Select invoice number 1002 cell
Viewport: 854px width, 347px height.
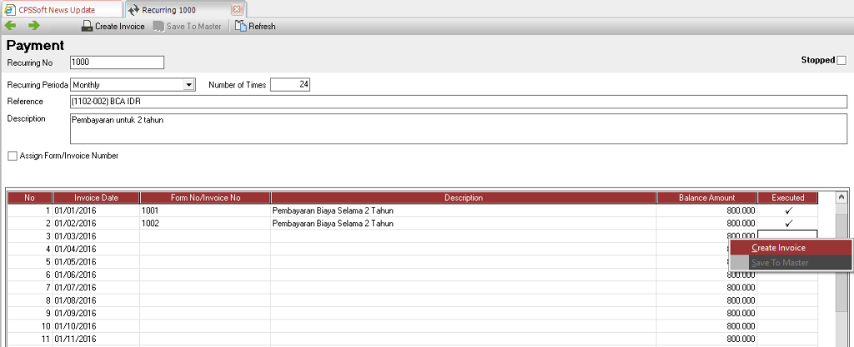205,224
